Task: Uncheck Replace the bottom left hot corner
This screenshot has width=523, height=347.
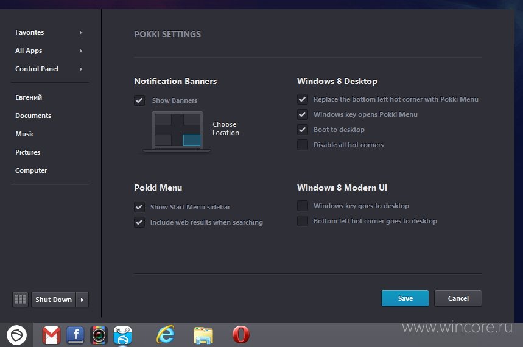Action: click(303, 99)
